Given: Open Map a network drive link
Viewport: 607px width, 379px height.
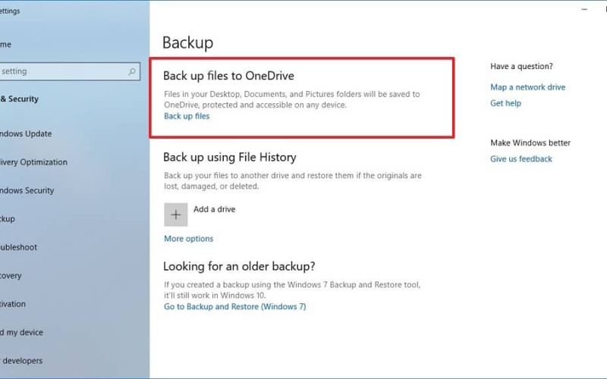Looking at the screenshot, I should coord(527,87).
